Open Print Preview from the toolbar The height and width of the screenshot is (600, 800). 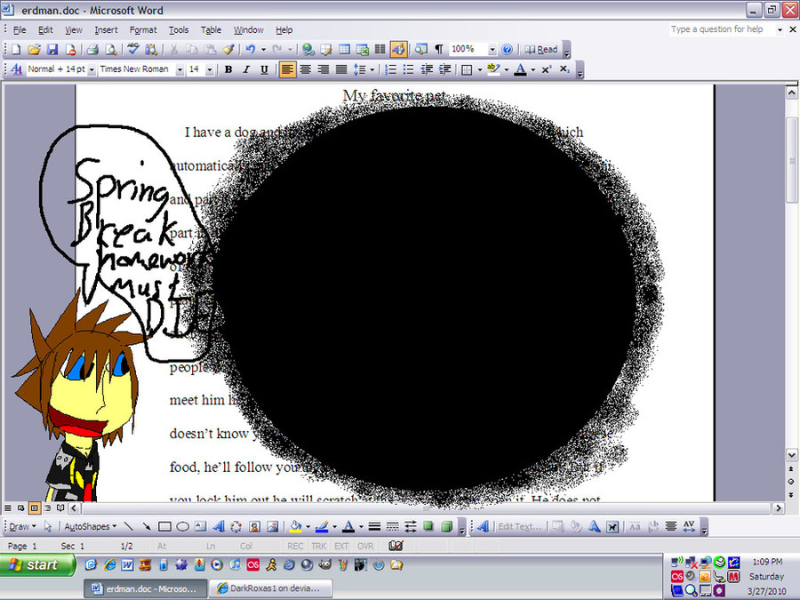point(110,50)
